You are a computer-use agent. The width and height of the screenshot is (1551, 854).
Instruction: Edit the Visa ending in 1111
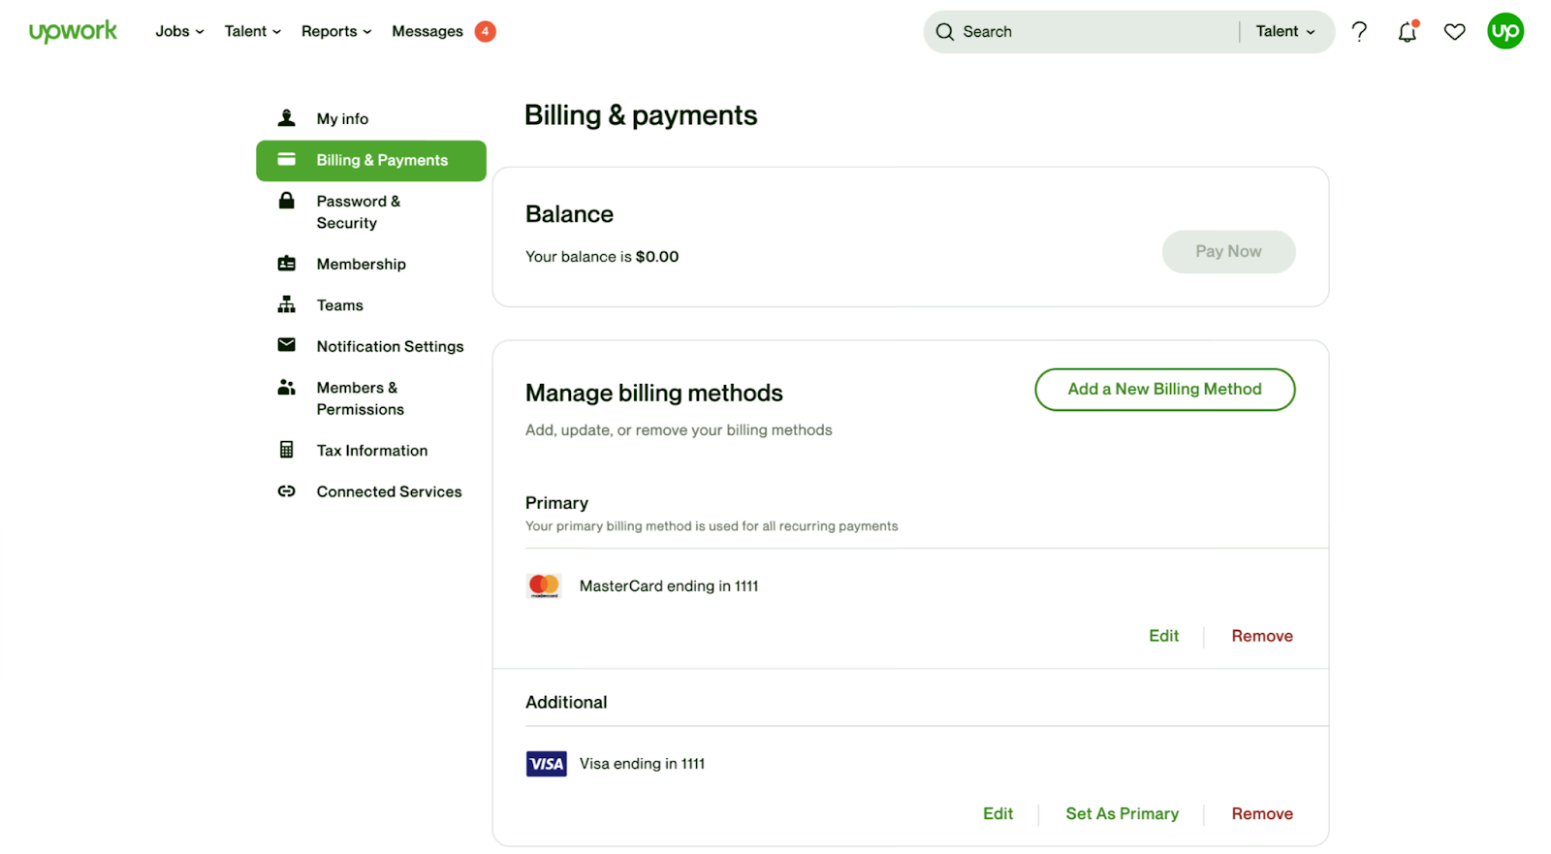(997, 813)
